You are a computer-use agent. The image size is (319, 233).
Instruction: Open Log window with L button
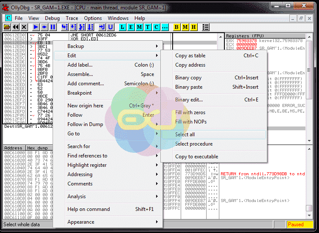coord(122,27)
